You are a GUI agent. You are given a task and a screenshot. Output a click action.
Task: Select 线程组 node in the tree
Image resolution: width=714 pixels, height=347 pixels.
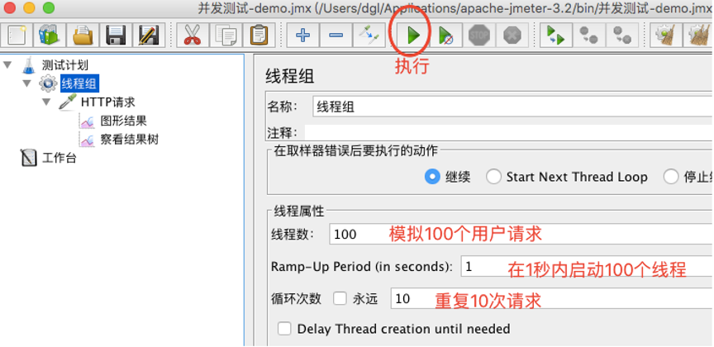[79, 83]
